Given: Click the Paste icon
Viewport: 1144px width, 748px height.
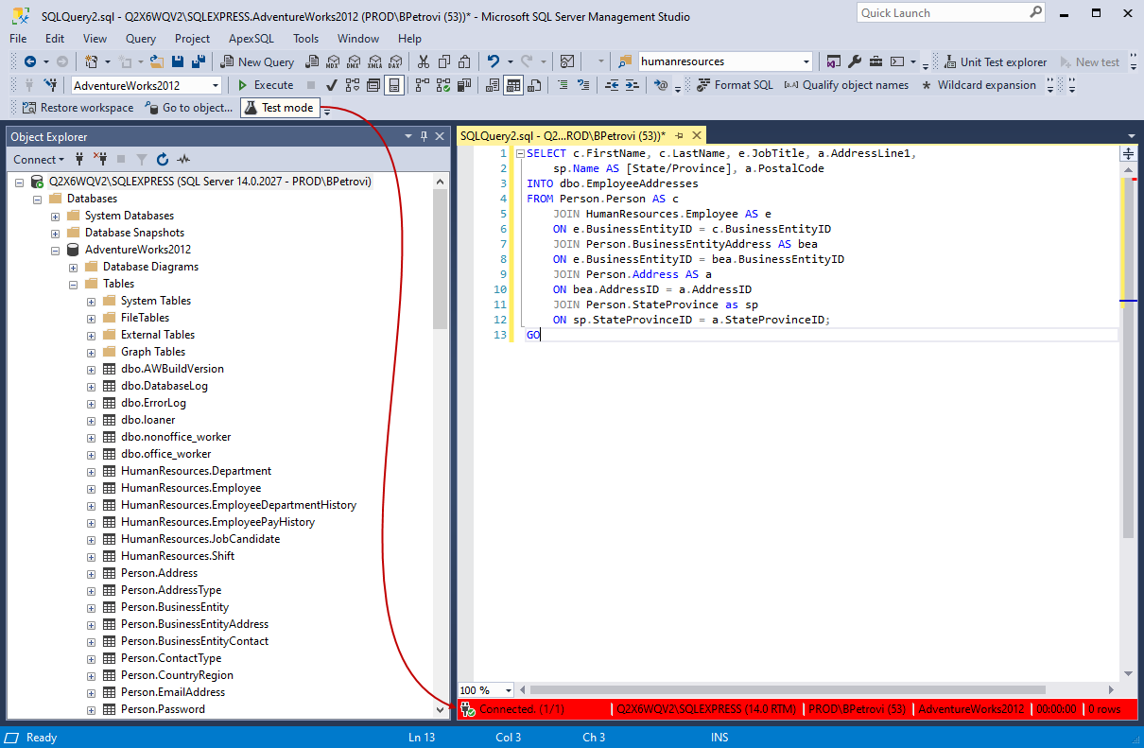Looking at the screenshot, I should 464,61.
